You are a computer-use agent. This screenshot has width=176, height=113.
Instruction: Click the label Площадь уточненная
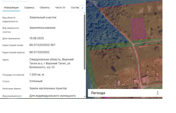pos(13,75)
